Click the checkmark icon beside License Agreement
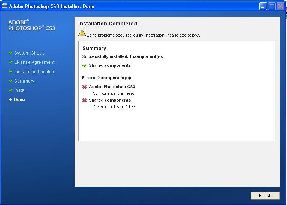This screenshot has height=205, width=287. click(11, 62)
